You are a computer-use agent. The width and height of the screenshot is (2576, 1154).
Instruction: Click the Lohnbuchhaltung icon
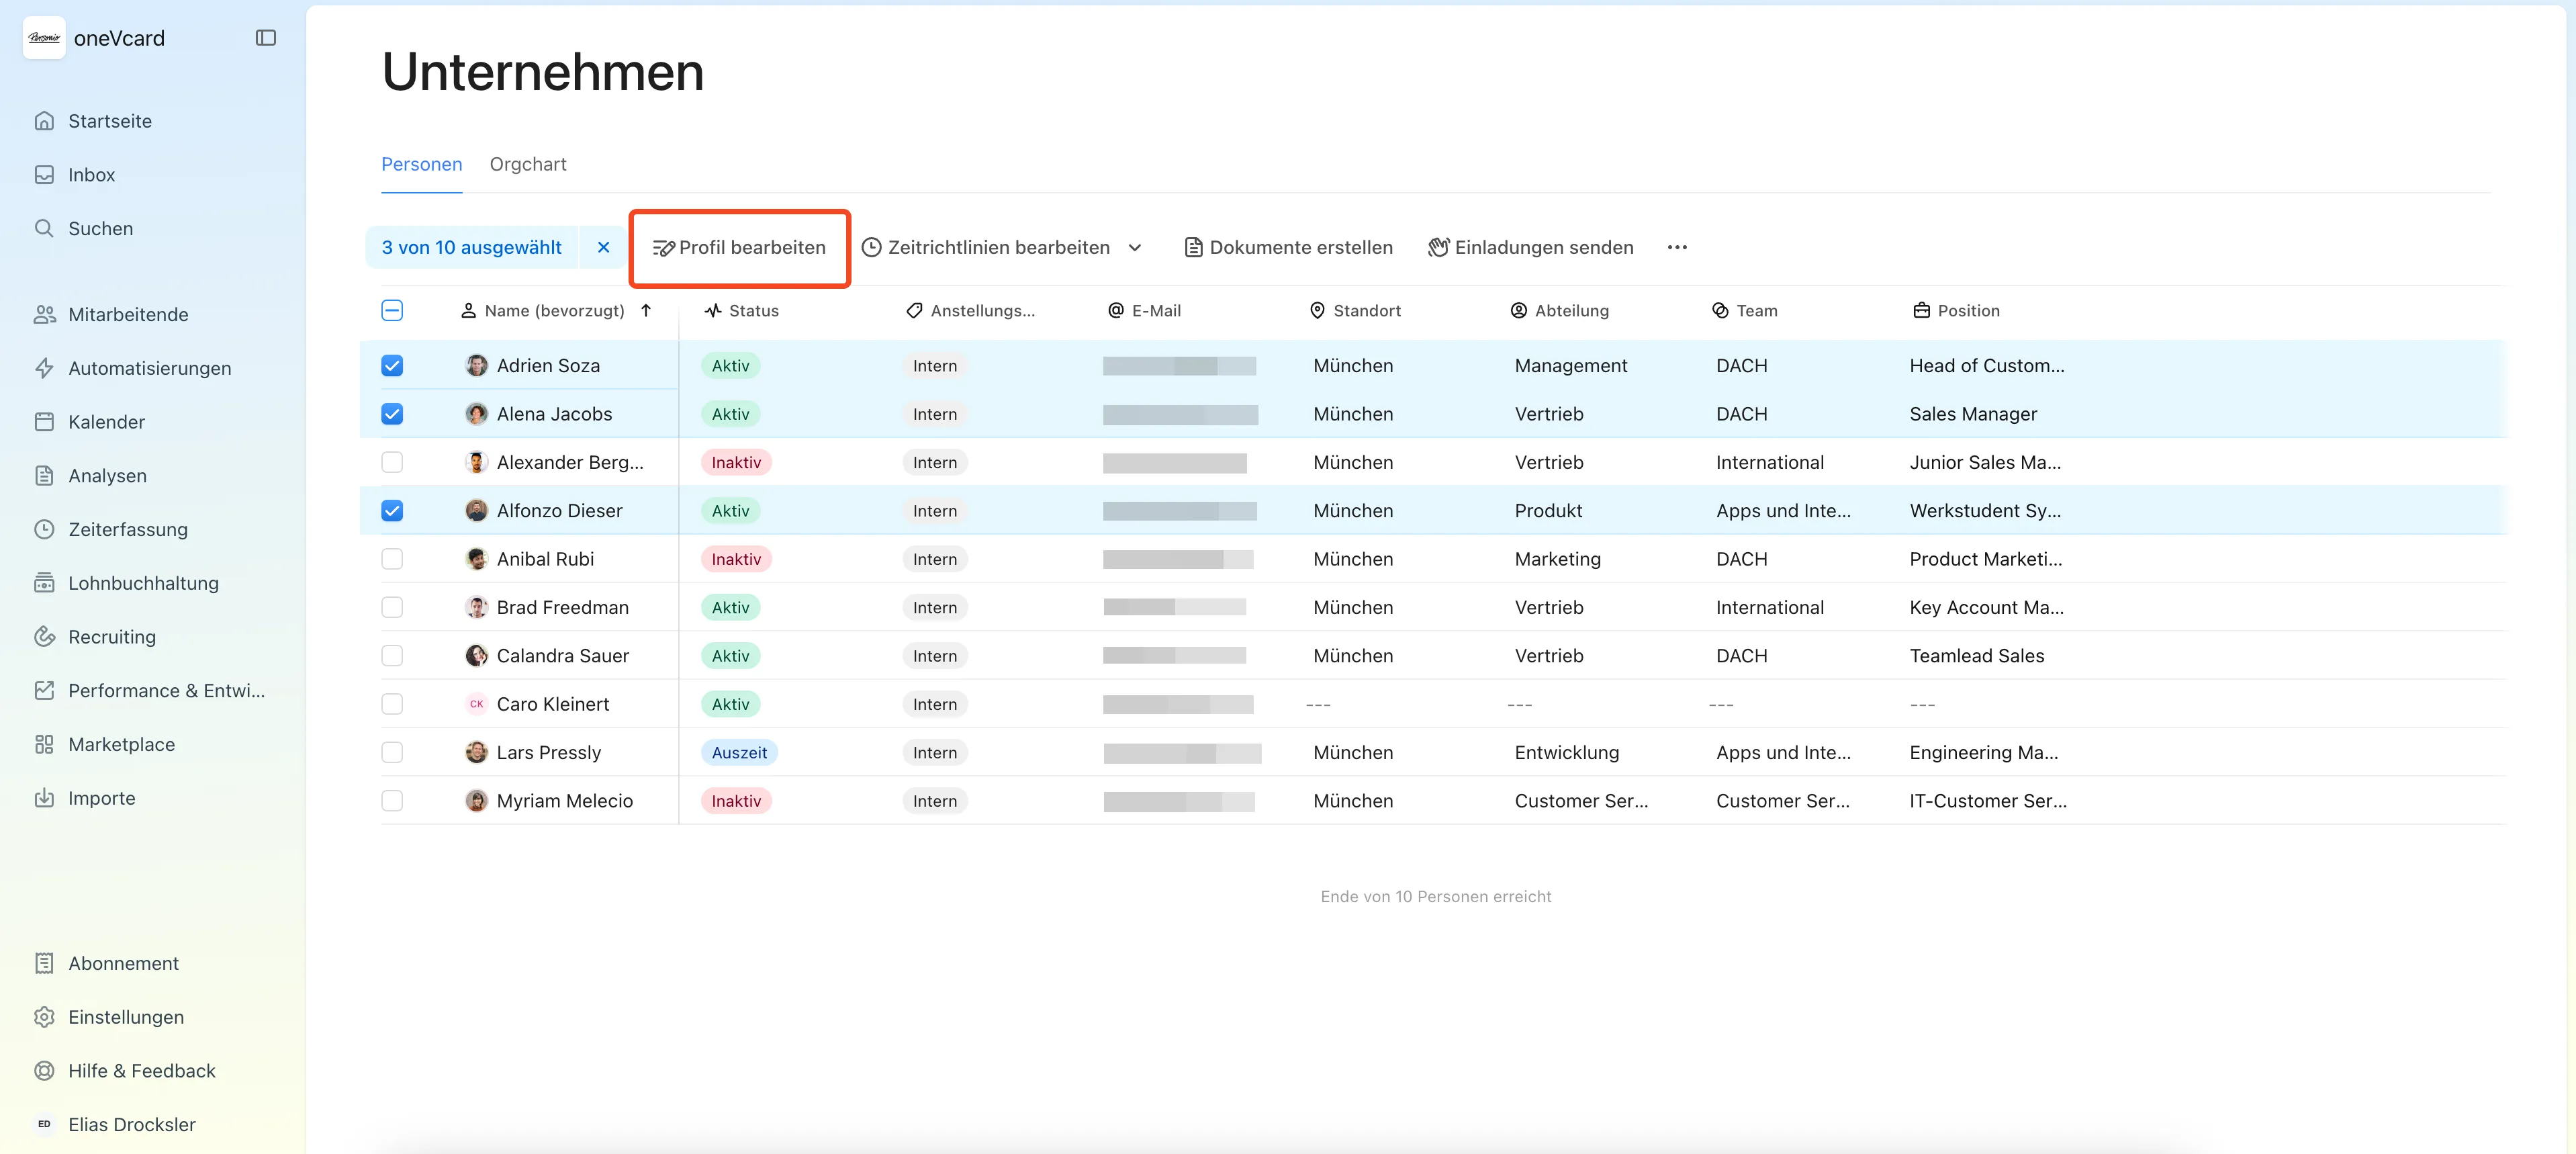pyautogui.click(x=44, y=583)
